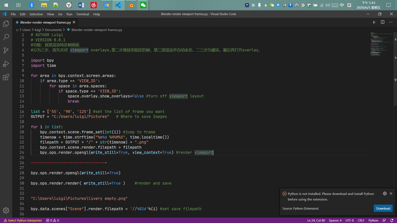Viewport: 397px width, 223px height.
Task: Toggle split editor layout icon
Action: click(x=382, y=22)
